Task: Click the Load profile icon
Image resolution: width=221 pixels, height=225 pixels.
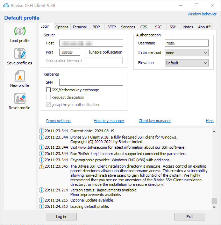Action: pos(20,31)
